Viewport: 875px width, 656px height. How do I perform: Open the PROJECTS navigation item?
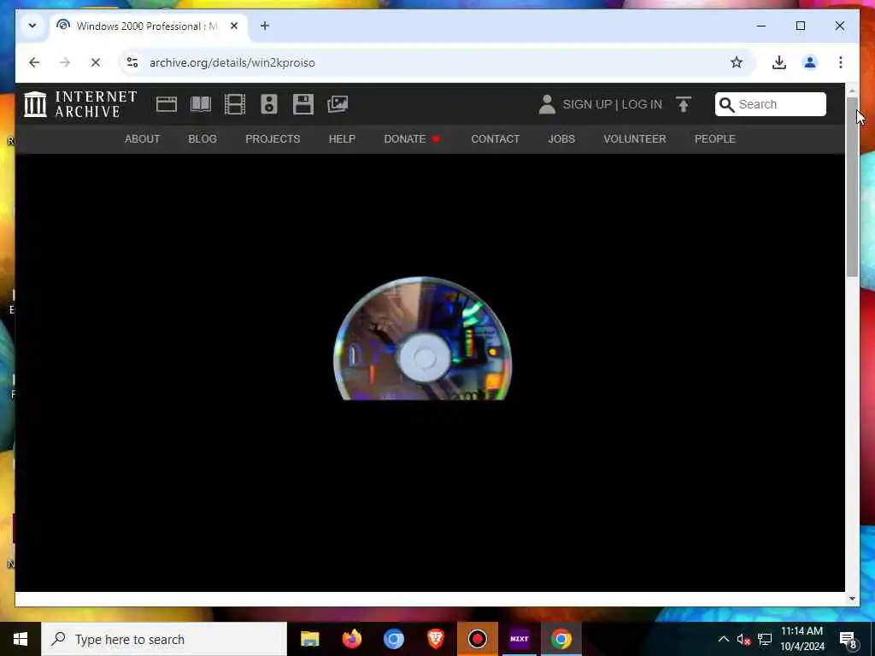pyautogui.click(x=273, y=139)
